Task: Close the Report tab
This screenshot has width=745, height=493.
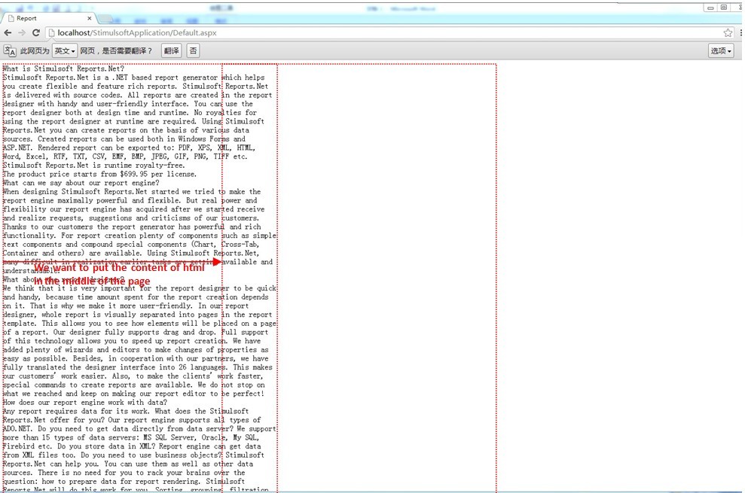Action: [x=90, y=18]
